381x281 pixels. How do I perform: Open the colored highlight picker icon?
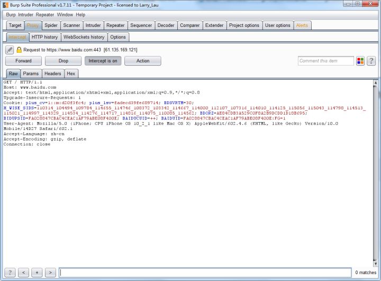(x=360, y=61)
